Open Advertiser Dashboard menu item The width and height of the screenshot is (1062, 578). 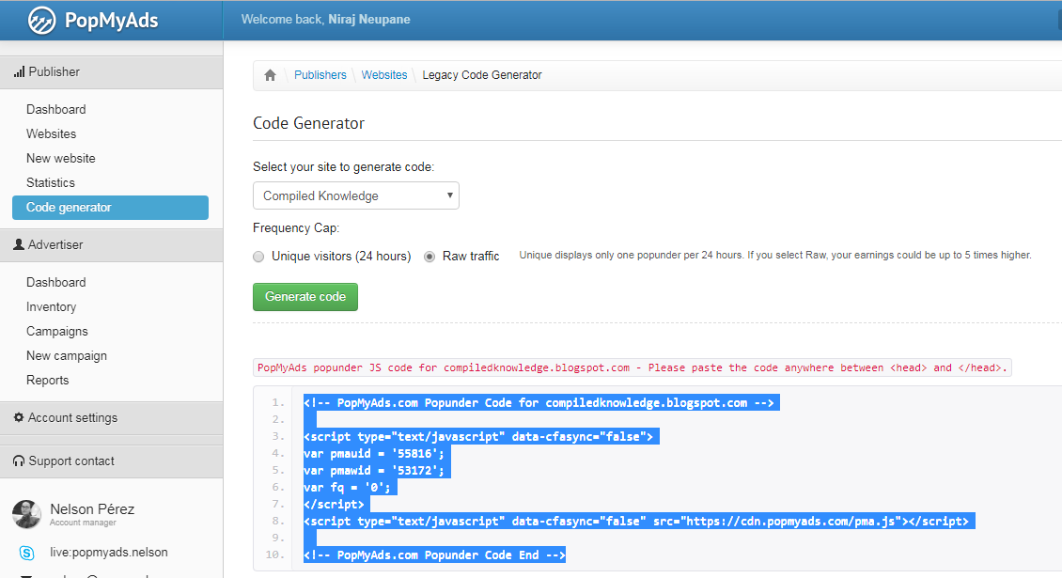coord(56,283)
